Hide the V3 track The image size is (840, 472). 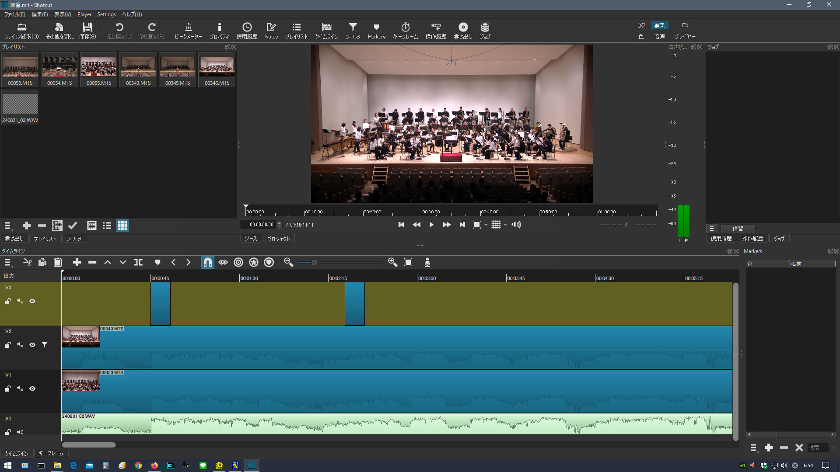point(32,301)
